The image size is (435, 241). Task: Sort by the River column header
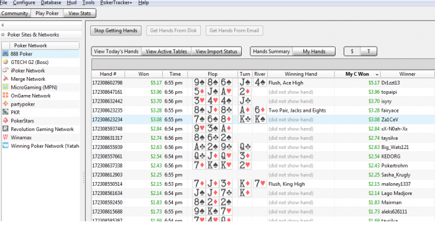coord(260,74)
